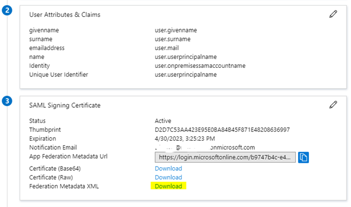351x207 pixels.
Task: Download the Certificate (Raw)
Action: coord(168,177)
